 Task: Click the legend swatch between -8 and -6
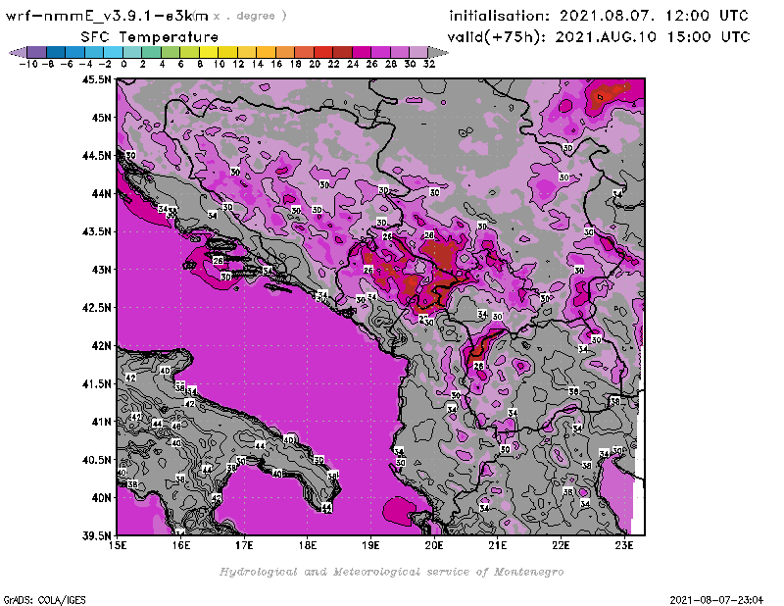click(56, 52)
